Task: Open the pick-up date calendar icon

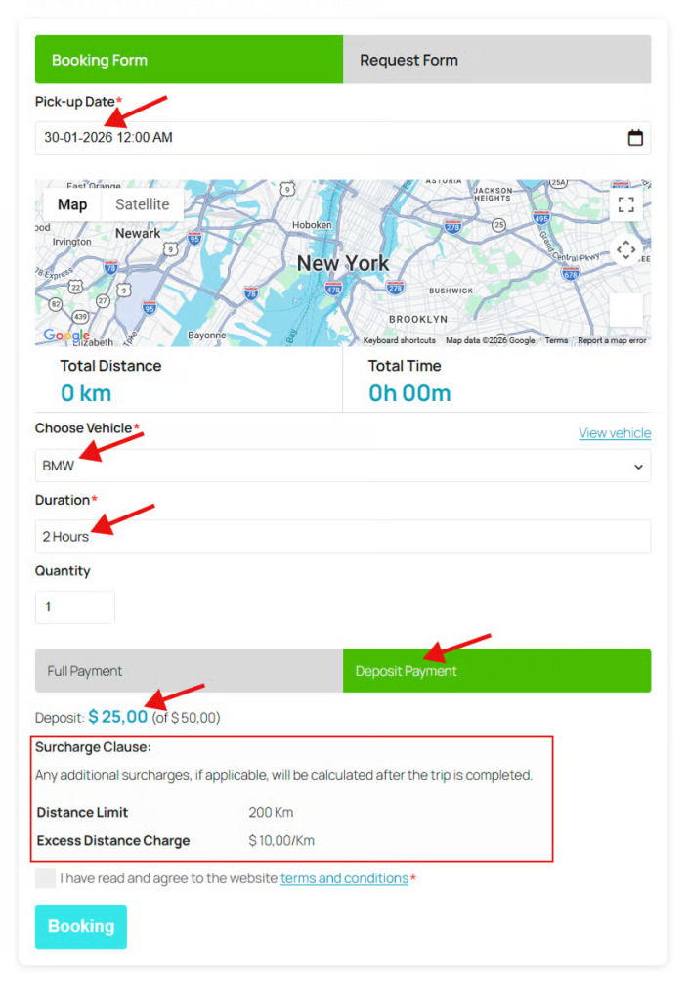Action: pyautogui.click(x=635, y=138)
